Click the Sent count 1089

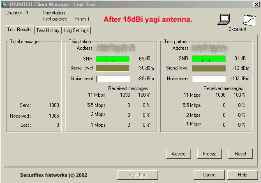(x=54, y=105)
